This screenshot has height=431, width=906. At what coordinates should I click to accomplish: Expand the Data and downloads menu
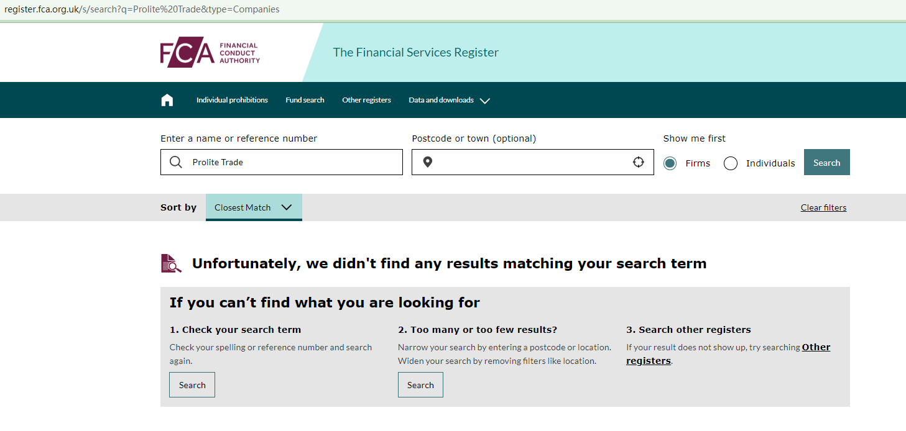click(x=449, y=100)
